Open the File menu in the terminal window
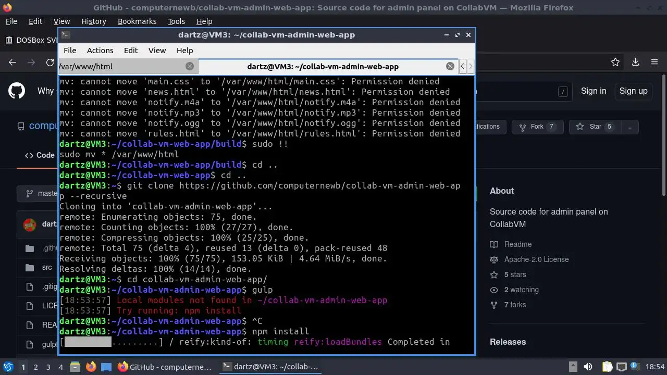This screenshot has height=375, width=667. [70, 51]
